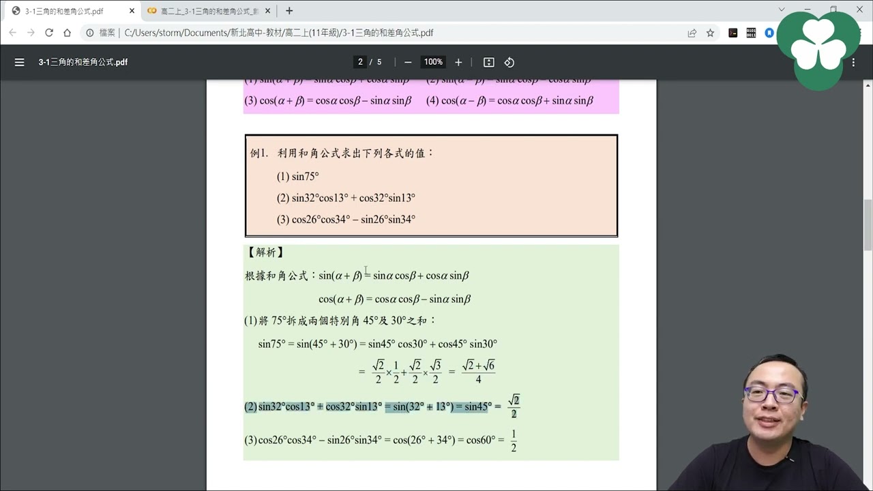Viewport: 873px width, 491px height.
Task: Edit the current page number field
Action: click(x=360, y=62)
